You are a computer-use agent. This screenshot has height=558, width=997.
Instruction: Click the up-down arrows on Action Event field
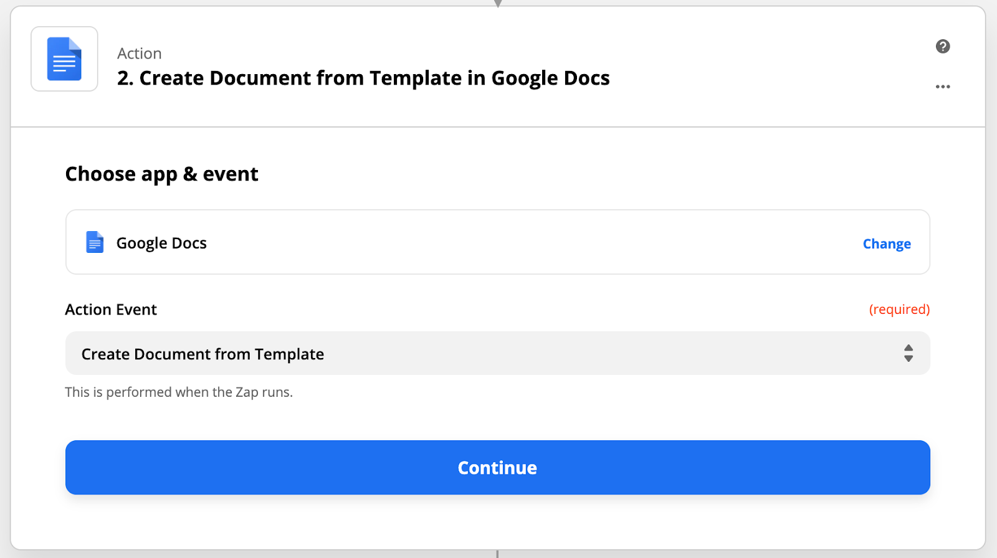909,353
